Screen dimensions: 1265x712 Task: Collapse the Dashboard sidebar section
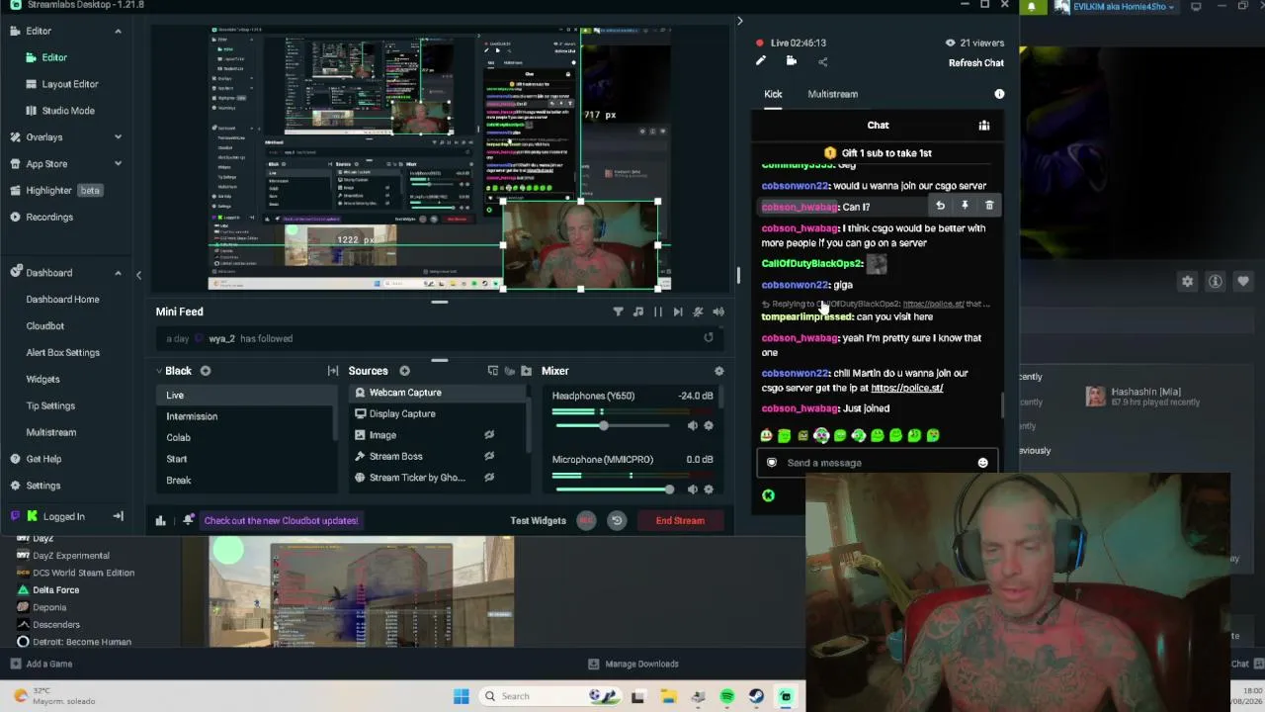(118, 273)
